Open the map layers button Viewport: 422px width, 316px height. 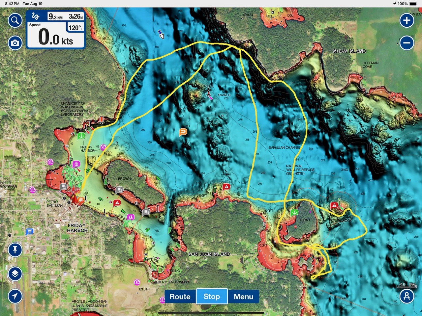click(x=15, y=274)
